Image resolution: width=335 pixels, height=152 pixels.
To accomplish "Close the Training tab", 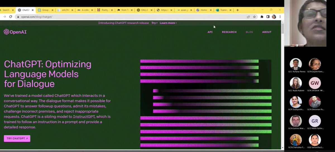I will point(230,10).
